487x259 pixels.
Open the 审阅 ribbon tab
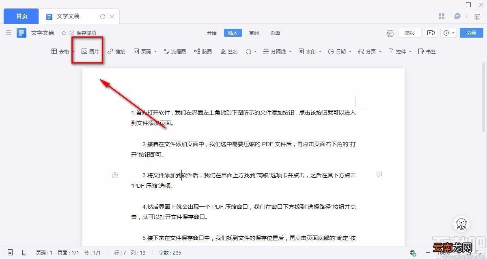tap(254, 33)
